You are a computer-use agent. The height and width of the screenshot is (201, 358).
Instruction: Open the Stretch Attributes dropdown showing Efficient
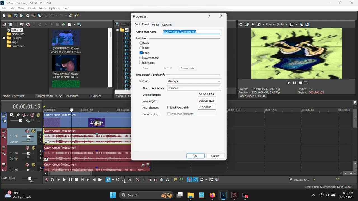point(194,88)
